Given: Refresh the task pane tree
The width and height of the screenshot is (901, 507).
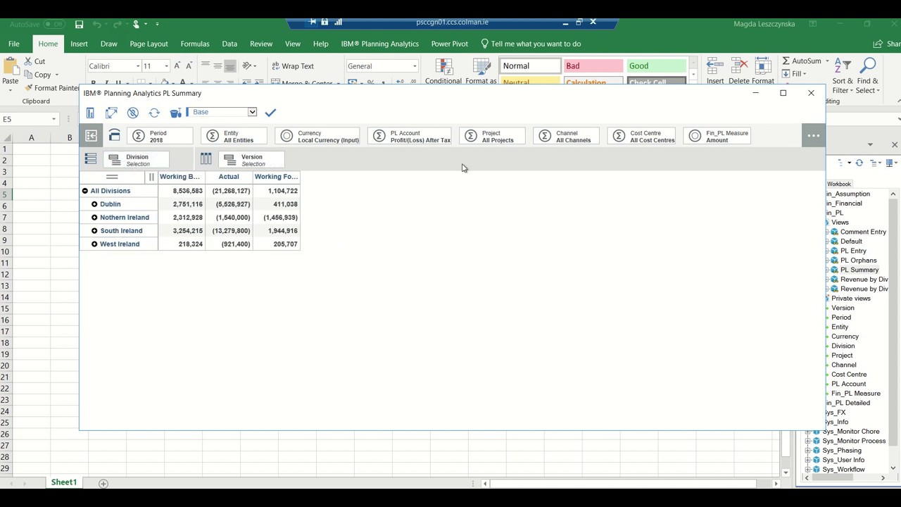Looking at the screenshot, I should click(x=859, y=163).
